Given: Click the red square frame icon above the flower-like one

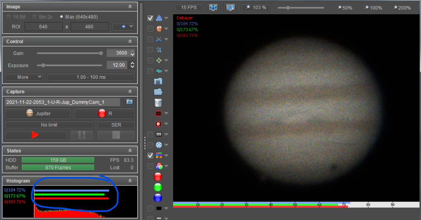Looking at the screenshot, I should 159,113.
